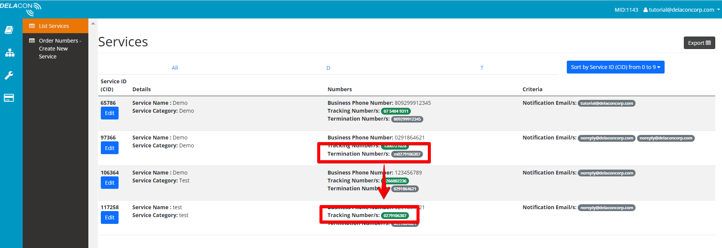Click termination number 809299912345 badge
The width and height of the screenshot is (722, 248).
[x=407, y=119]
